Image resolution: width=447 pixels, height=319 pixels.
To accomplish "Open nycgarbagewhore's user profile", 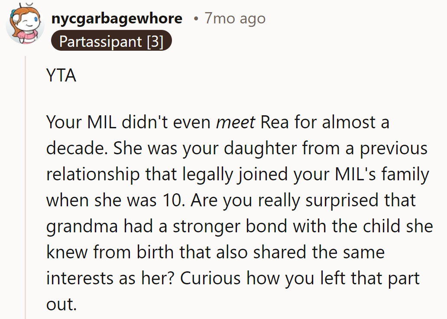I will [117, 19].
